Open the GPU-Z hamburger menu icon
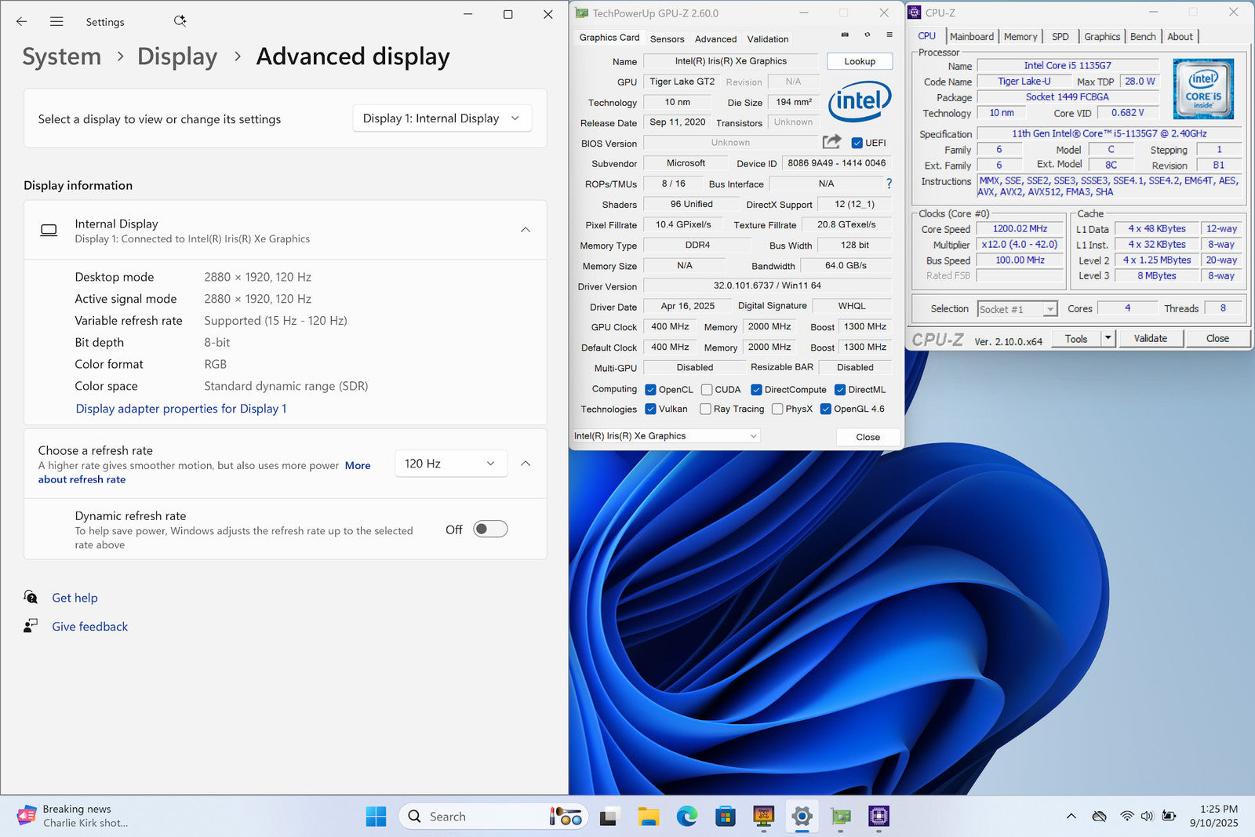Viewport: 1255px width, 837px height. point(889,35)
